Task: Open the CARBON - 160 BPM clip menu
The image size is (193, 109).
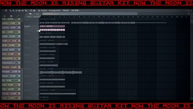Action: tap(41, 48)
